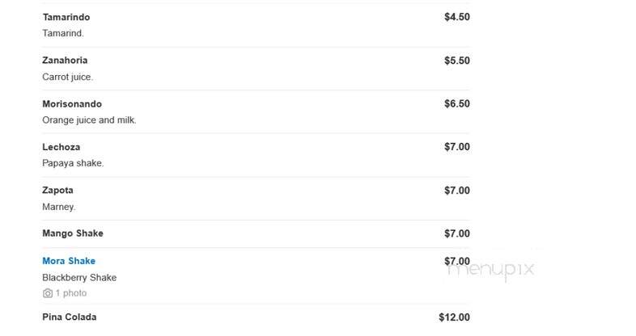636x336 pixels.
Task: Click the menupix watermark logo
Action: tap(490, 269)
